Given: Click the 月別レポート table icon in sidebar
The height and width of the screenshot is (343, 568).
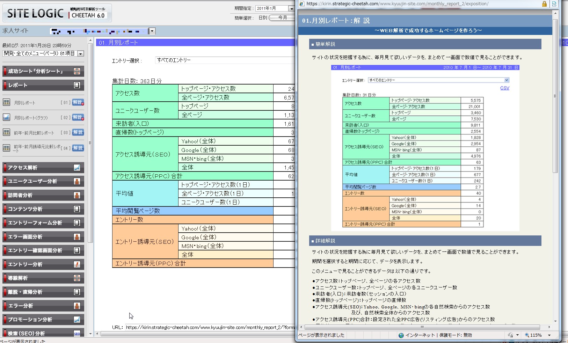Looking at the screenshot, I should tap(6, 103).
